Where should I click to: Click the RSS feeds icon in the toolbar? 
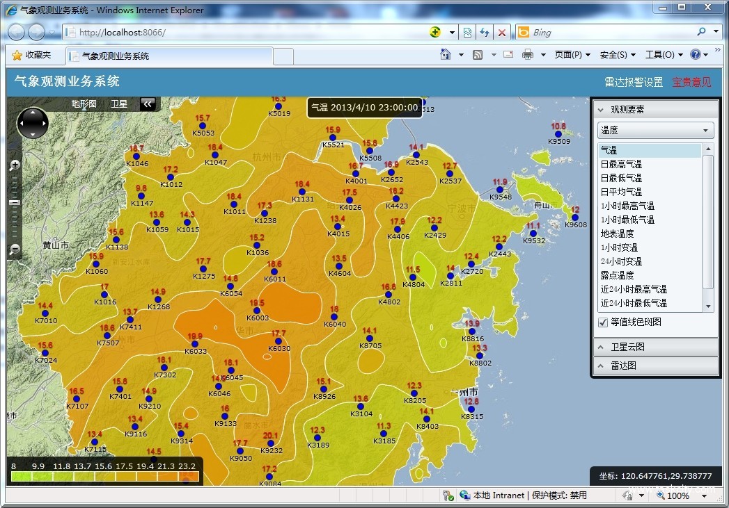pyautogui.click(x=478, y=54)
